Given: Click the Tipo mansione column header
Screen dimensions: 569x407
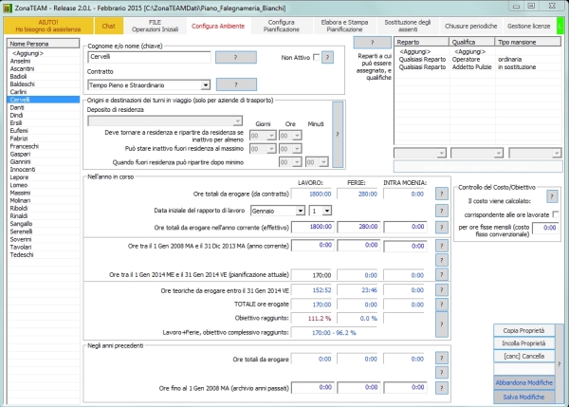Looking at the screenshot, I should pos(528,42).
